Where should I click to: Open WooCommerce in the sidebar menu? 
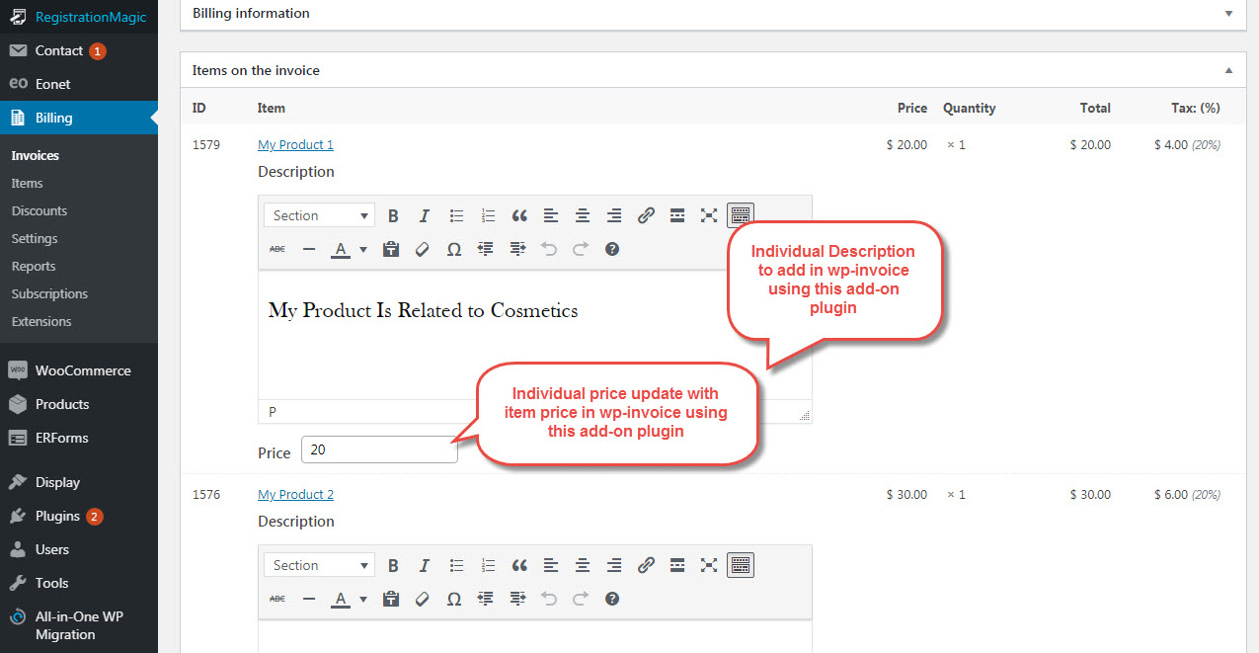(83, 370)
